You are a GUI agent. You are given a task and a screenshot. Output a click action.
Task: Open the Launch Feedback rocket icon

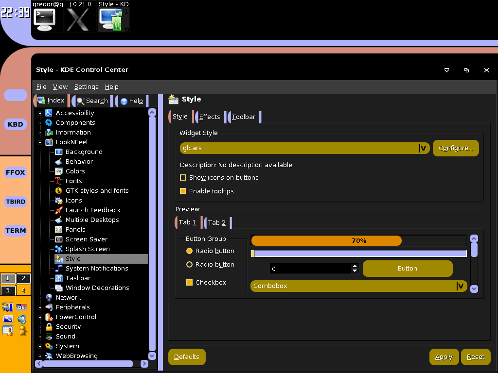point(59,210)
